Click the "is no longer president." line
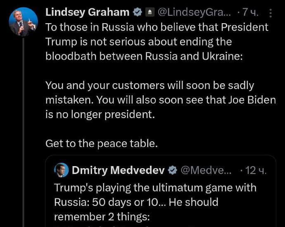285x227 pixels. (x=100, y=114)
